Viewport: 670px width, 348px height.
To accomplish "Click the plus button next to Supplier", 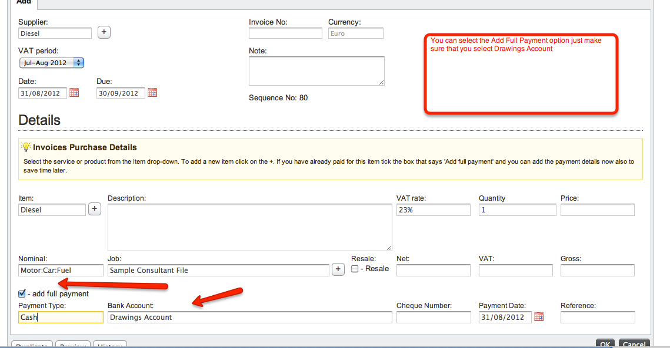I will pyautogui.click(x=104, y=32).
